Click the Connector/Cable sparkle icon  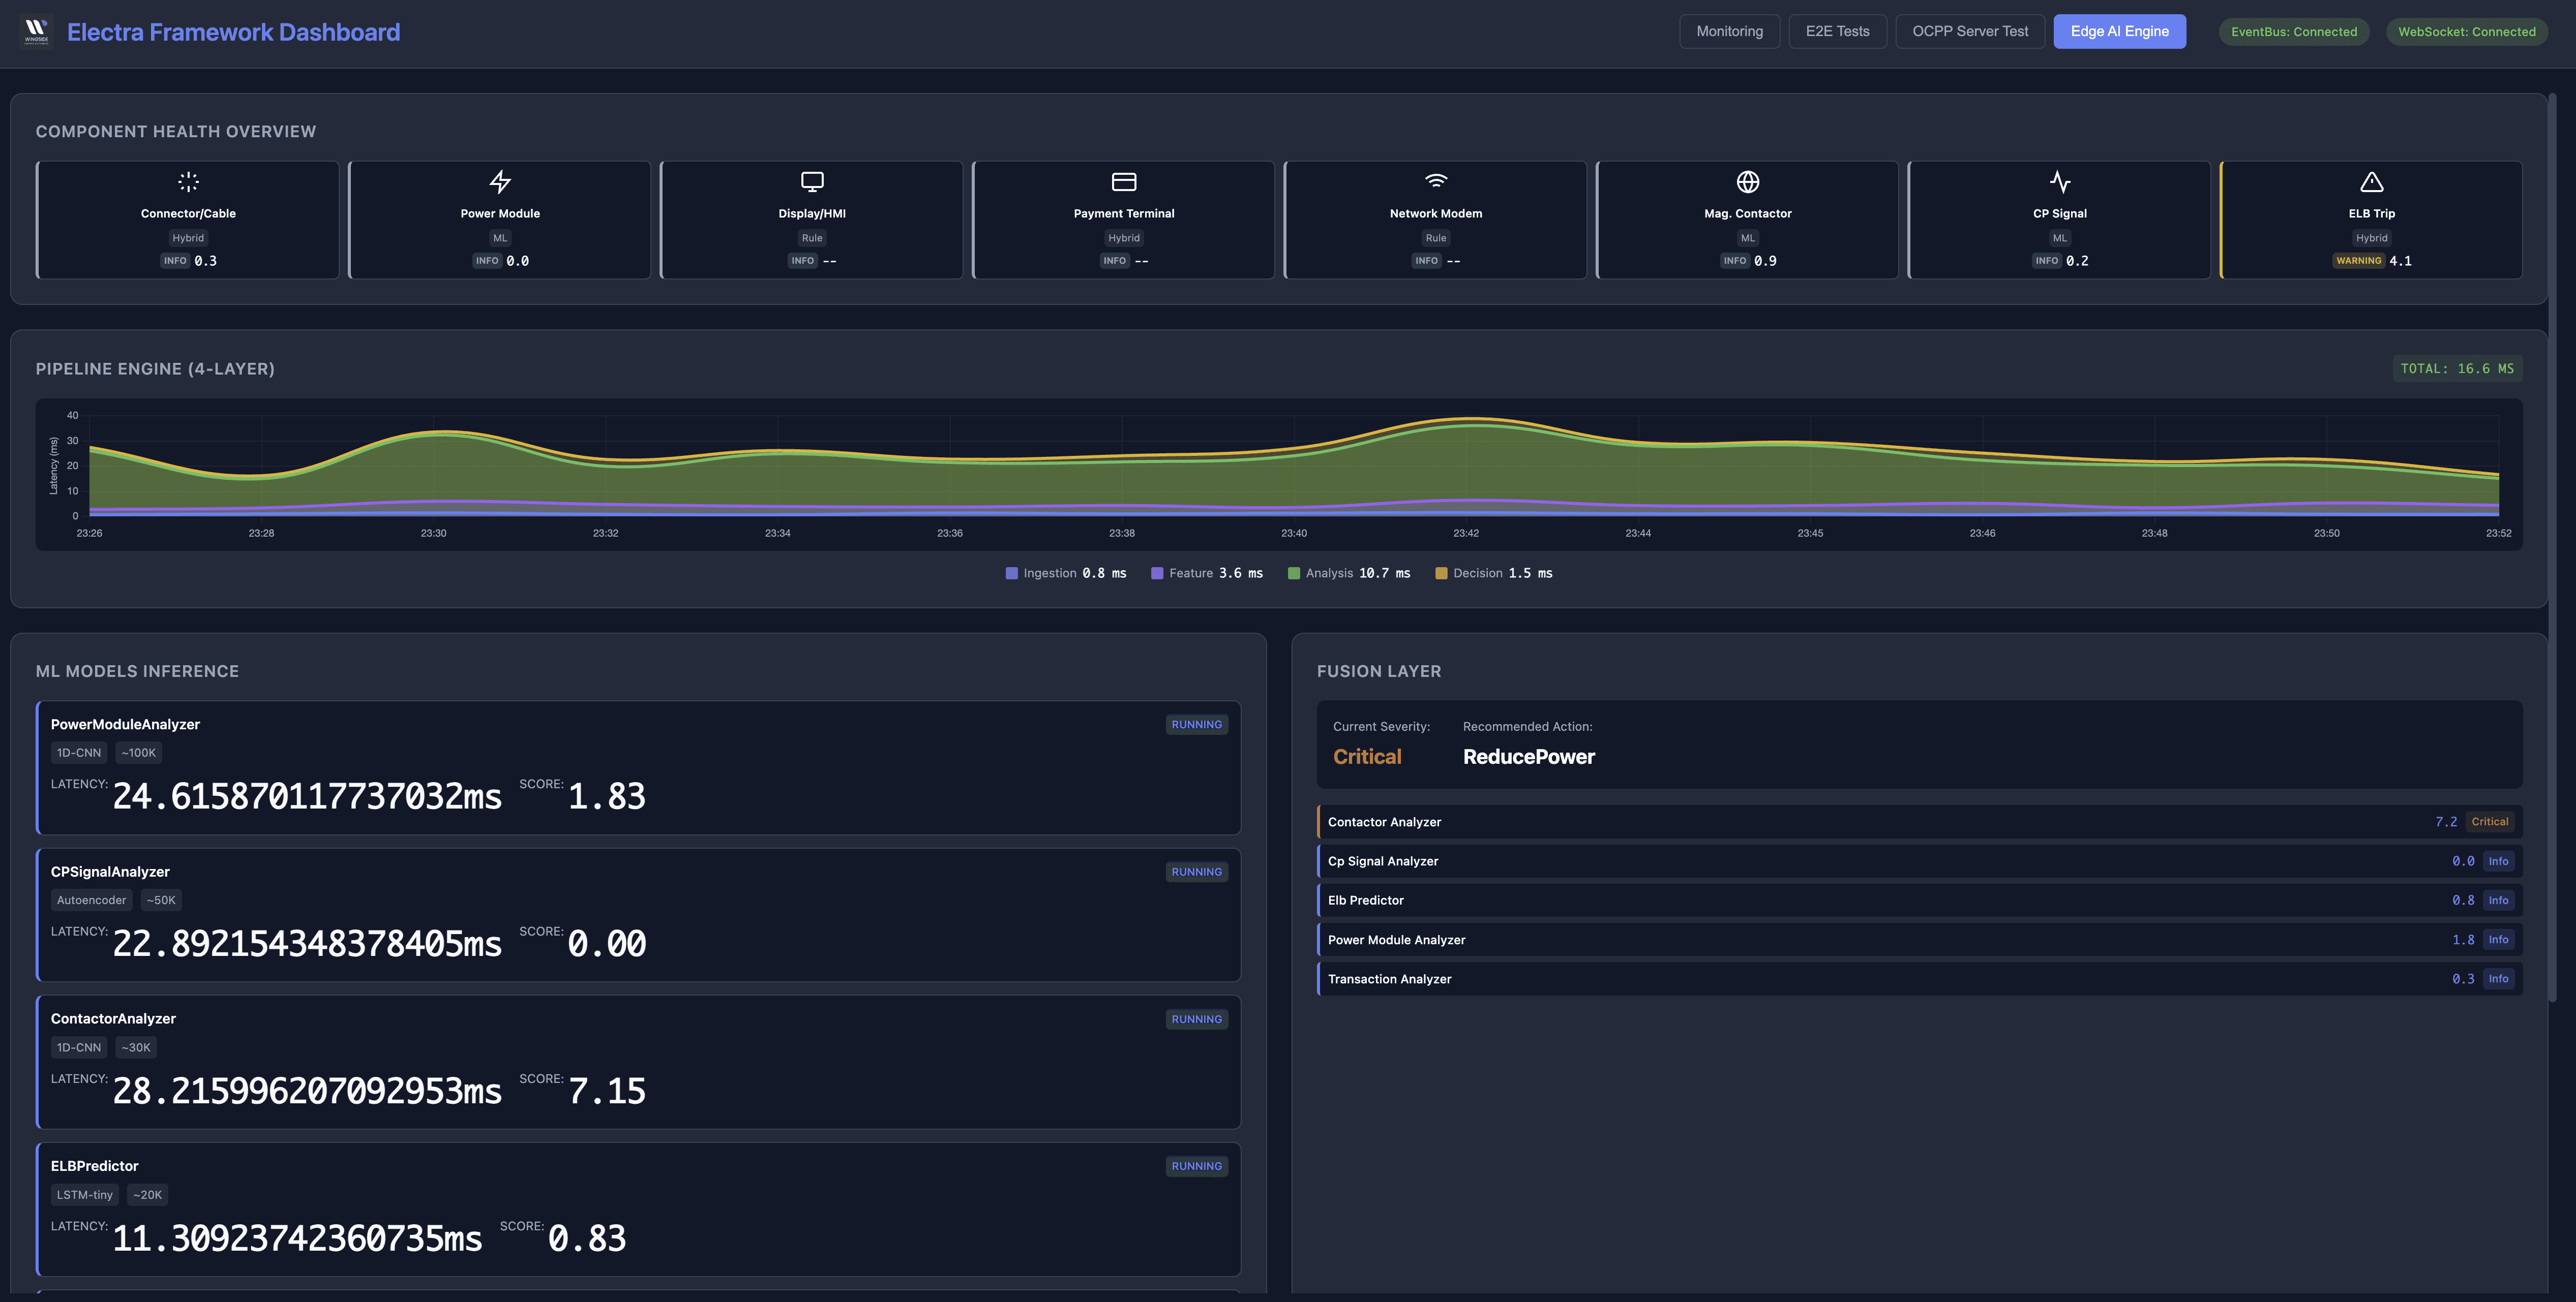[x=188, y=182]
